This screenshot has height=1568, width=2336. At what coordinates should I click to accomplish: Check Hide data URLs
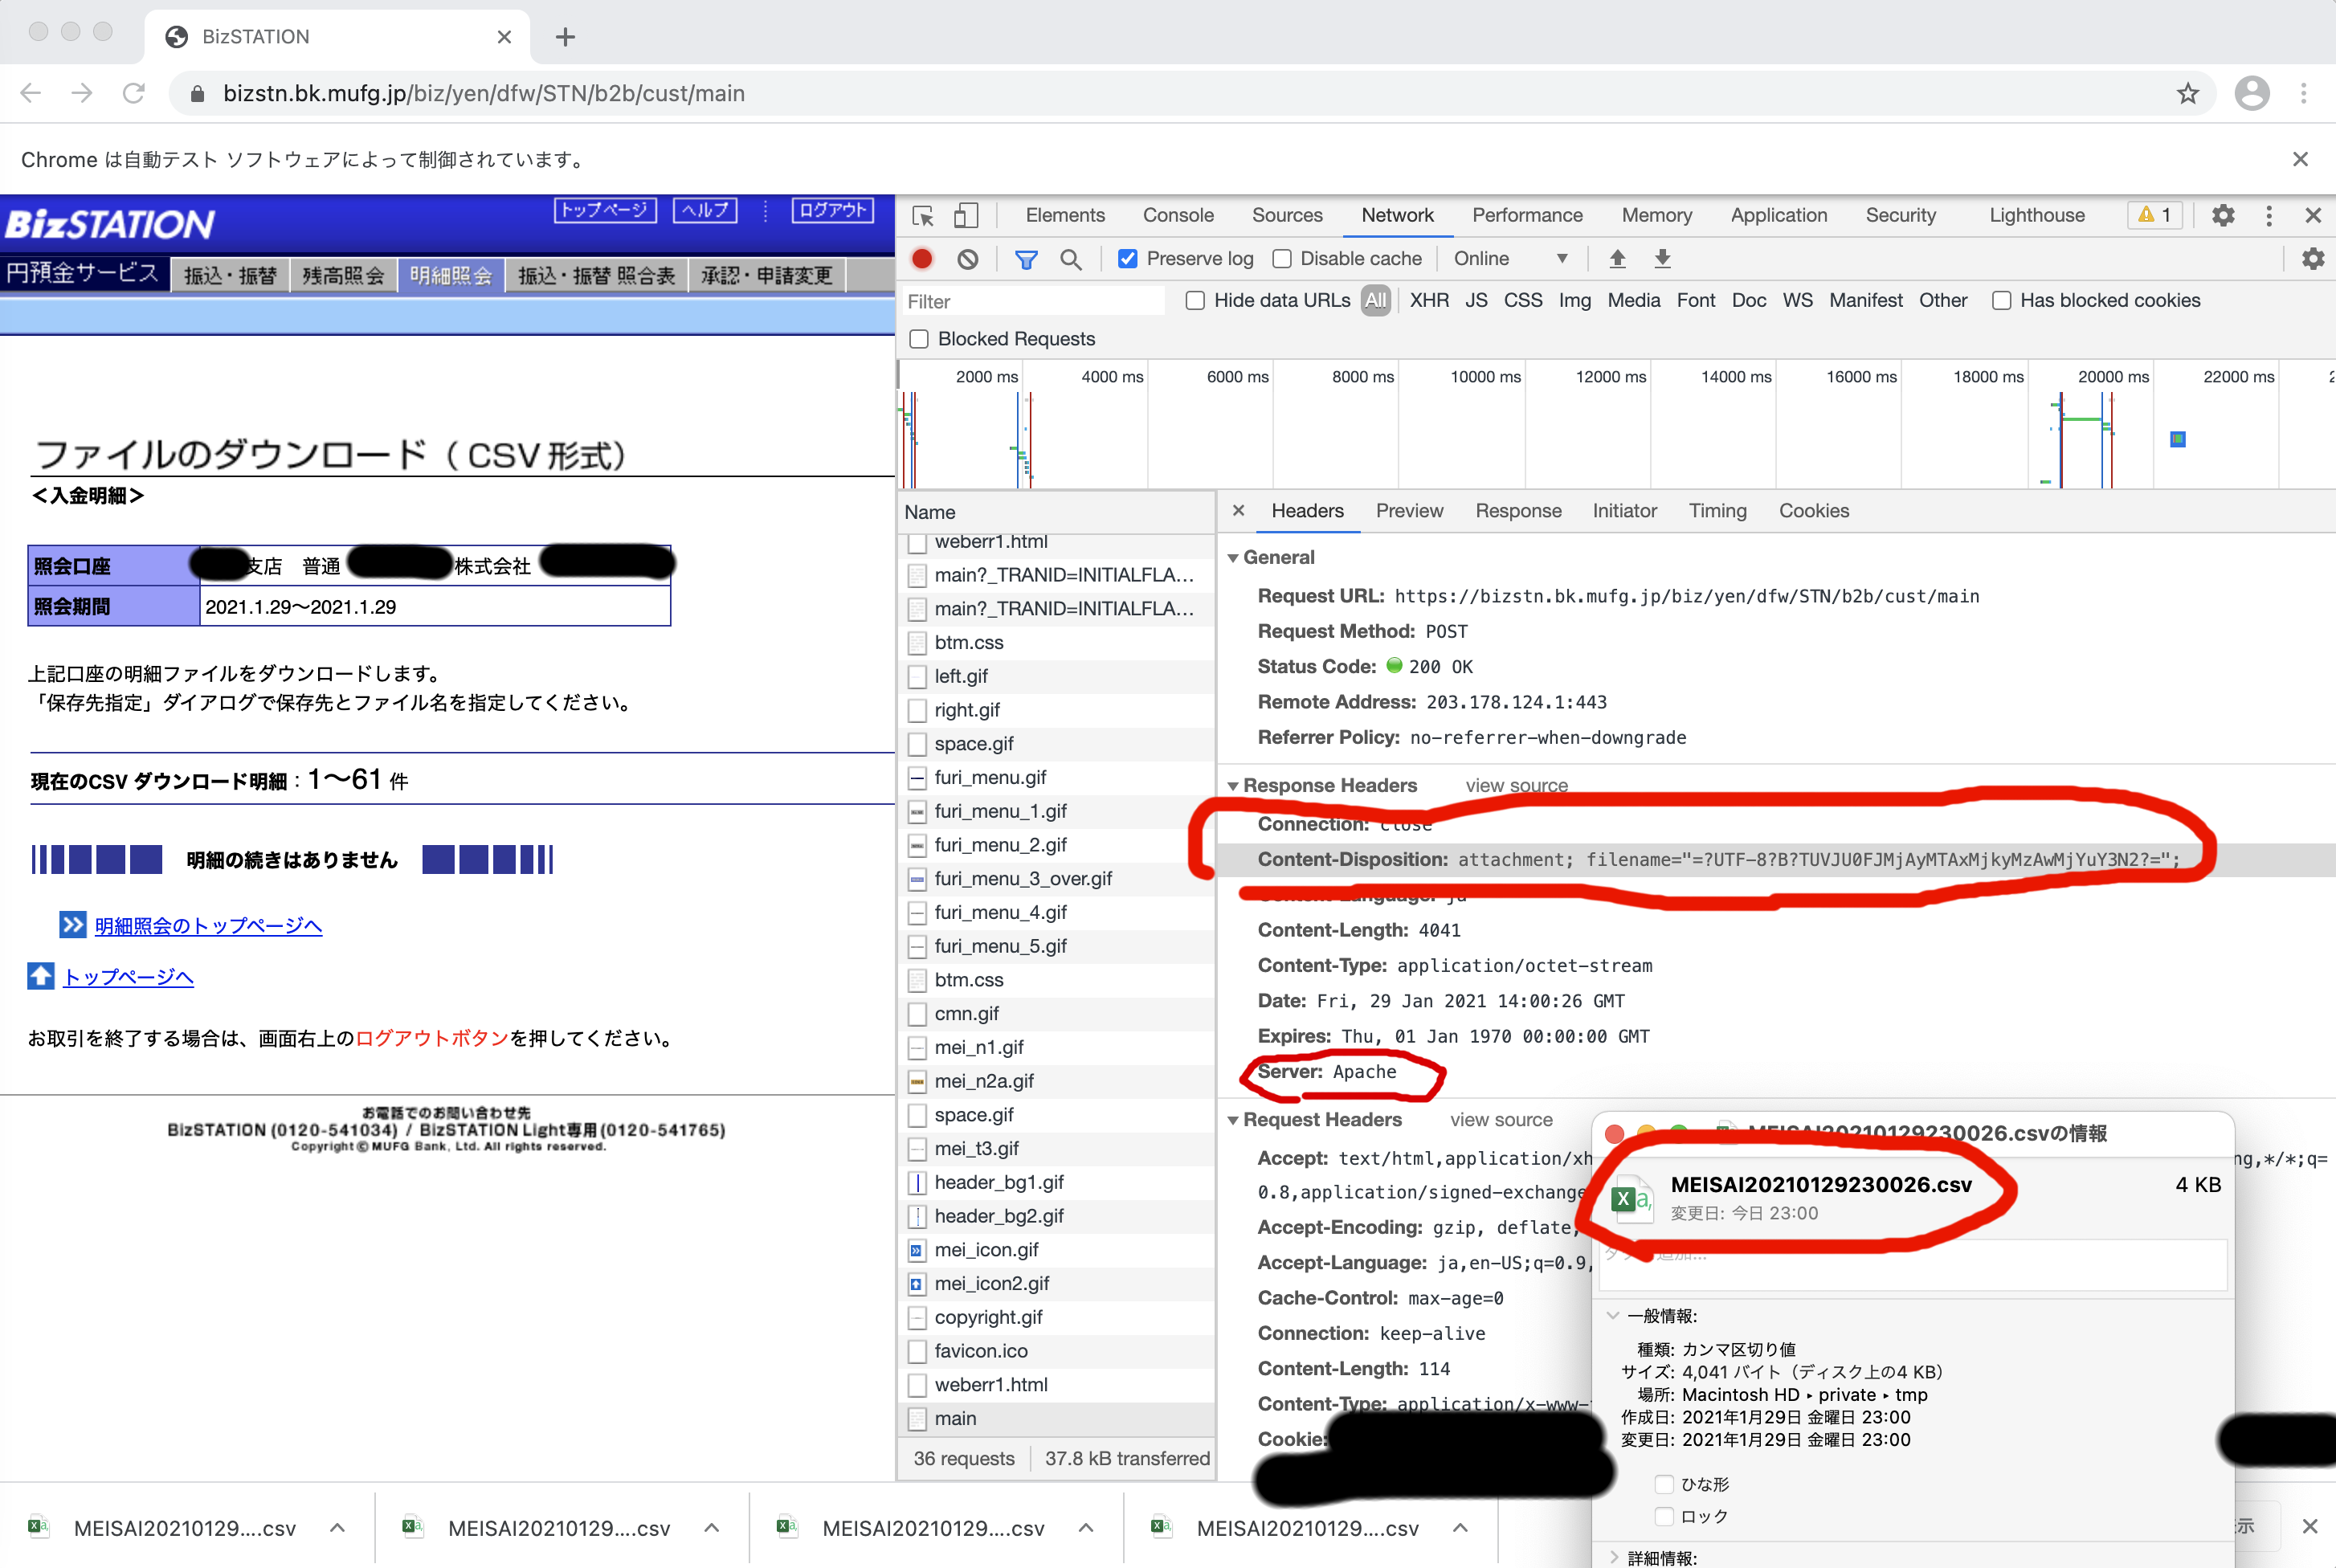[1194, 300]
